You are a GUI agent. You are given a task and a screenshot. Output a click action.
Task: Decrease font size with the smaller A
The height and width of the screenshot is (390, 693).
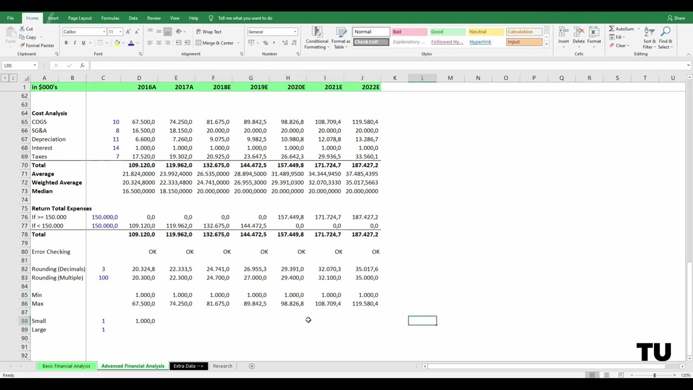coord(137,31)
